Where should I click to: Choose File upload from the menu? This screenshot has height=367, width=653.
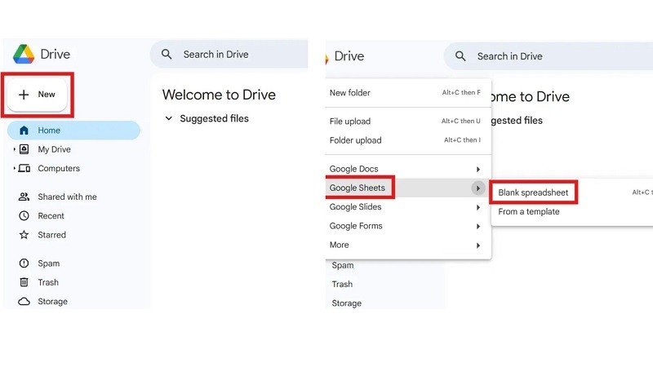point(408,121)
